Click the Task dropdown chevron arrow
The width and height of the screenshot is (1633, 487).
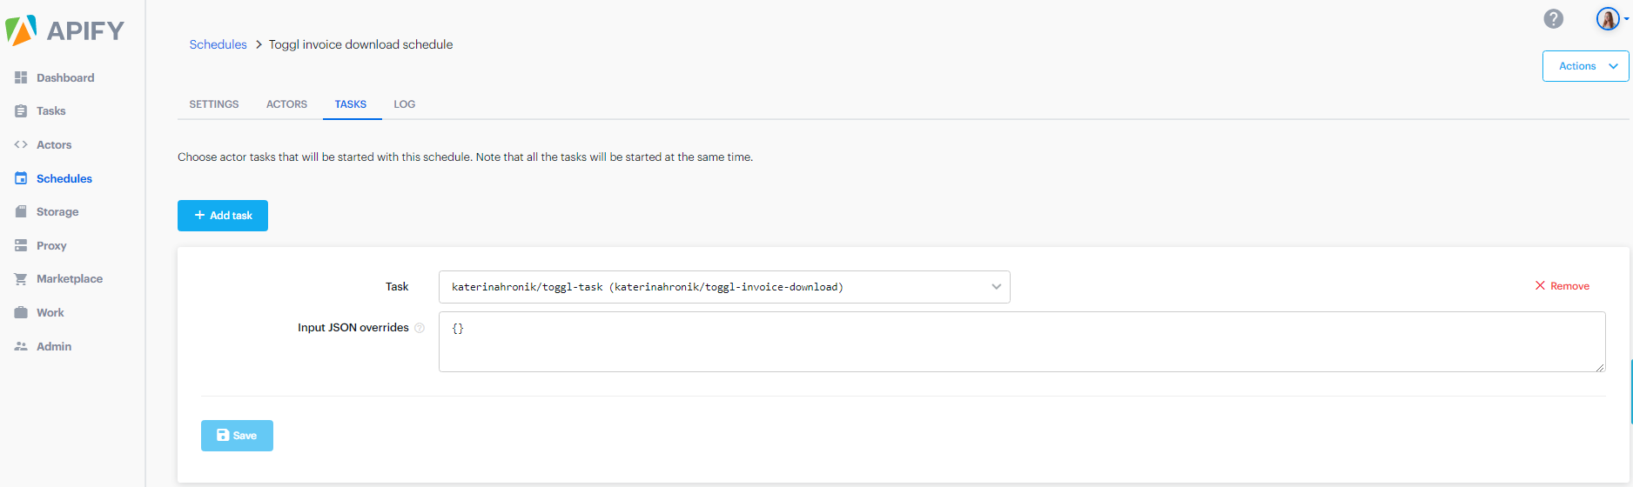pos(996,287)
